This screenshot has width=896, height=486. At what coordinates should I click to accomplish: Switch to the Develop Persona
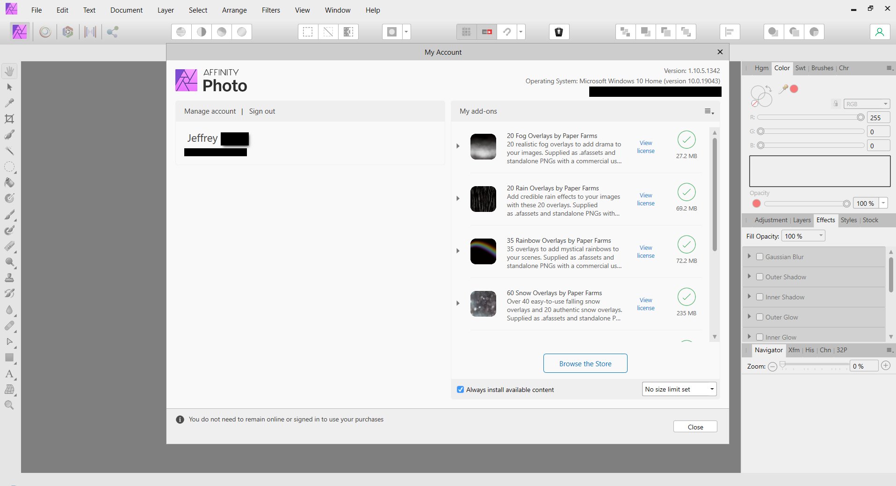[68, 32]
